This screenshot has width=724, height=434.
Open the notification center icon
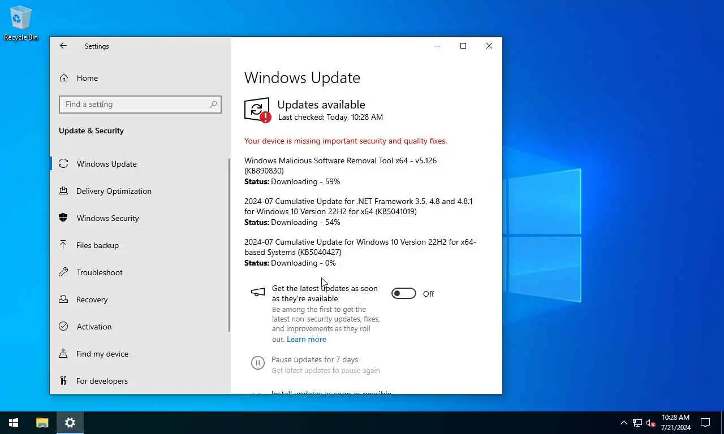tap(705, 423)
